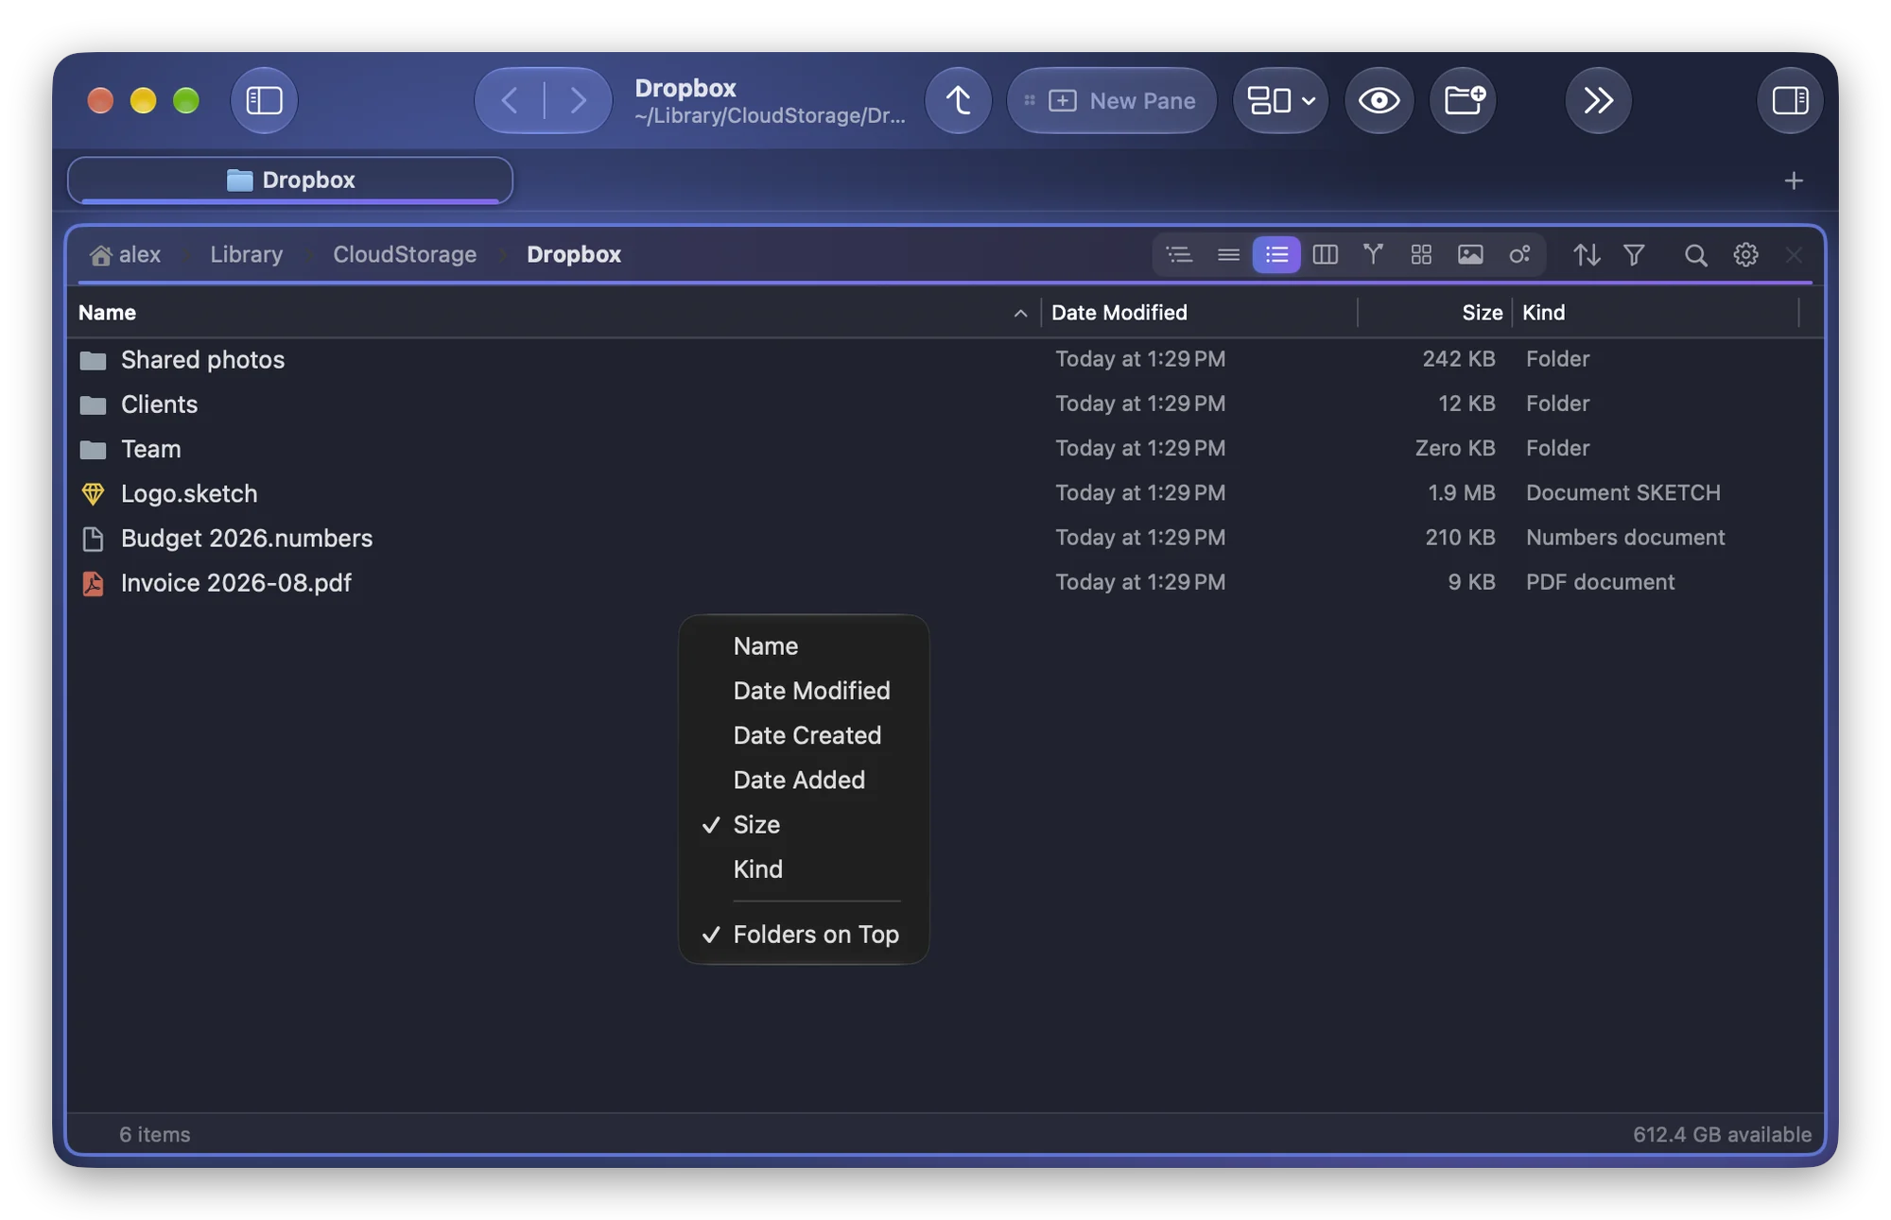Sort by Name in menu
Viewport: 1891px width, 1220px height.
click(x=804, y=645)
